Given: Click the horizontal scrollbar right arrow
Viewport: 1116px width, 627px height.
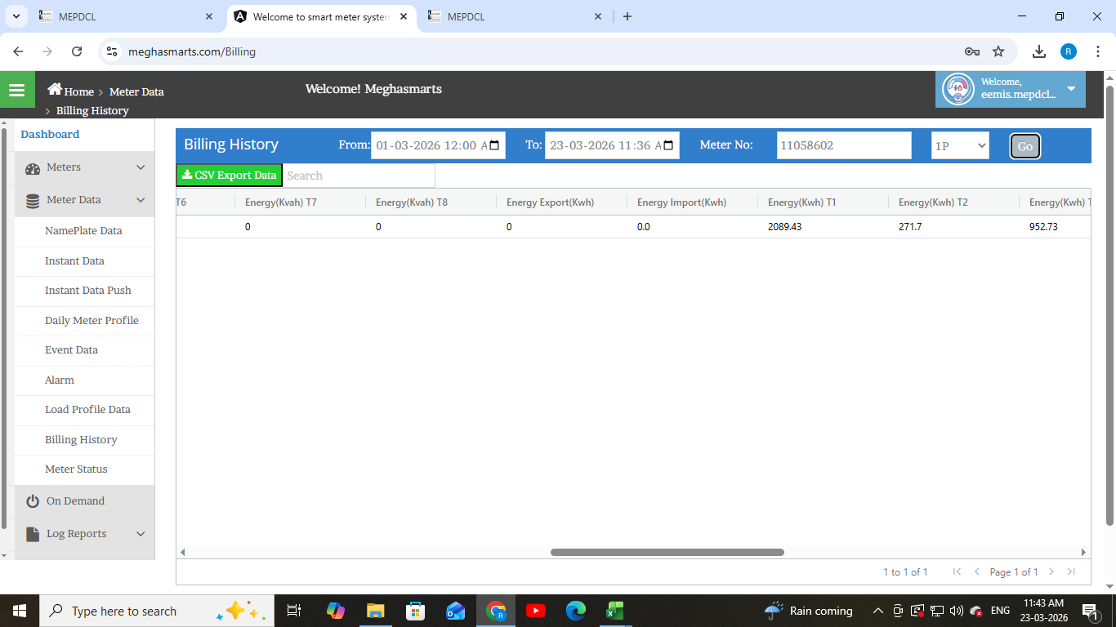Looking at the screenshot, I should tap(1083, 553).
